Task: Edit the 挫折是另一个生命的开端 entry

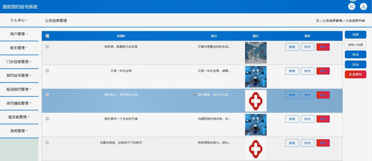Action: pyautogui.click(x=308, y=119)
